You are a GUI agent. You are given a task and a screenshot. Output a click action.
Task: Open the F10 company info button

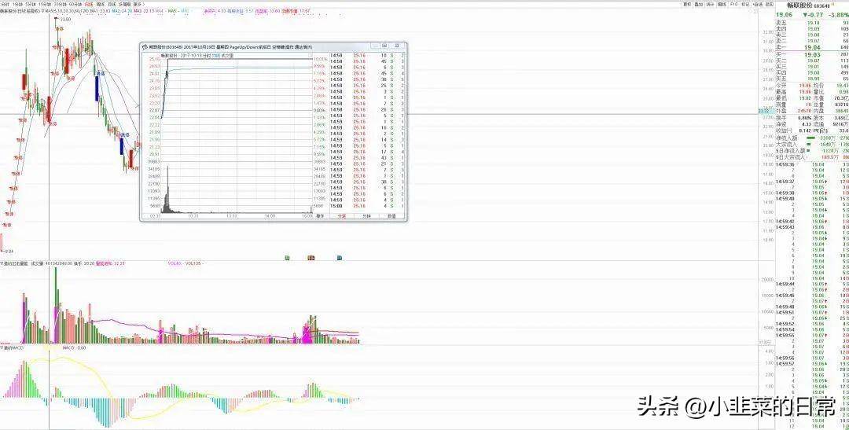[x=733, y=5]
